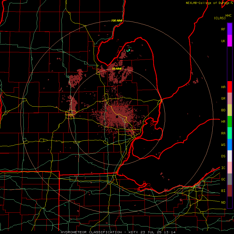Click the WS legend label
Image resolution: width=234 pixels, height=234 pixels.
(x=223, y=145)
